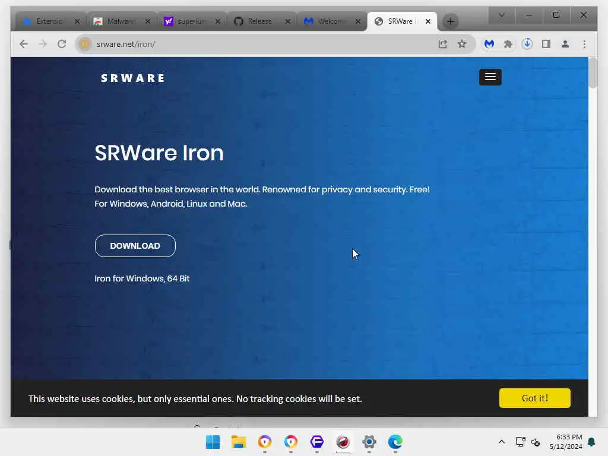Open the browser three-dot menu
The image size is (608, 456).
click(584, 44)
